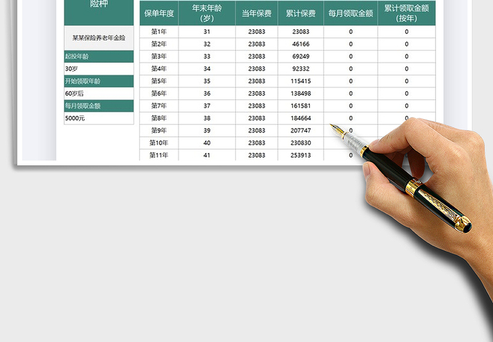Click cumulative premium cell 115415
The image size is (493, 342).
click(301, 81)
